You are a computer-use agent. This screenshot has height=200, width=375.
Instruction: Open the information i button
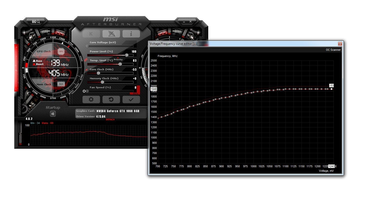tap(131, 33)
